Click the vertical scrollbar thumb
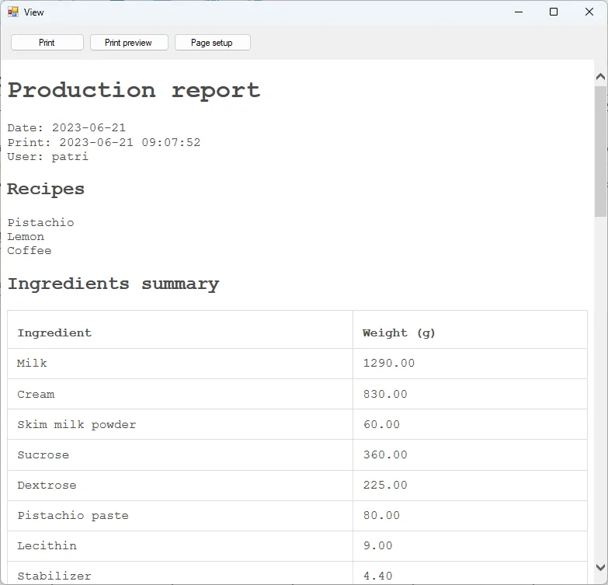This screenshot has width=608, height=585. click(x=600, y=151)
